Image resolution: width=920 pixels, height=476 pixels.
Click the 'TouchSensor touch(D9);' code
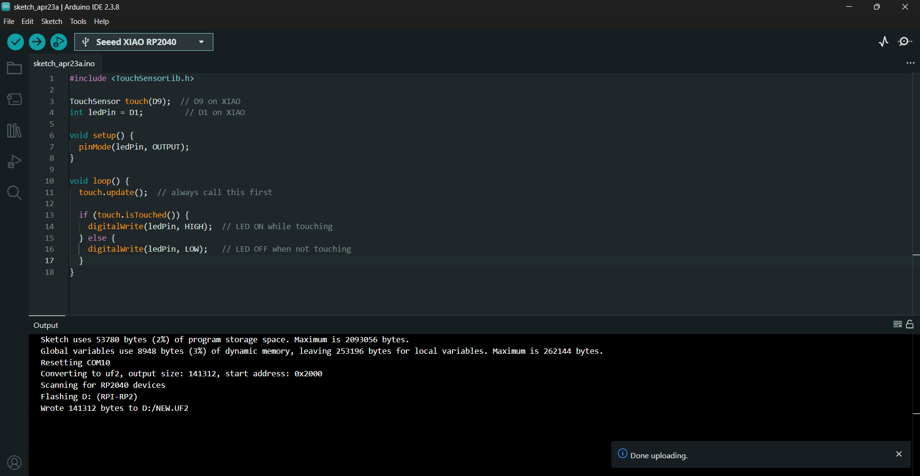pyautogui.click(x=120, y=102)
